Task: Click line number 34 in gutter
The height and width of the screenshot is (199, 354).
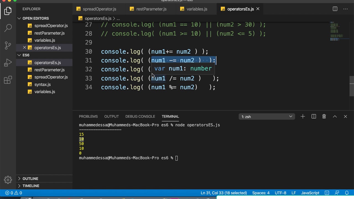Action: [88, 87]
